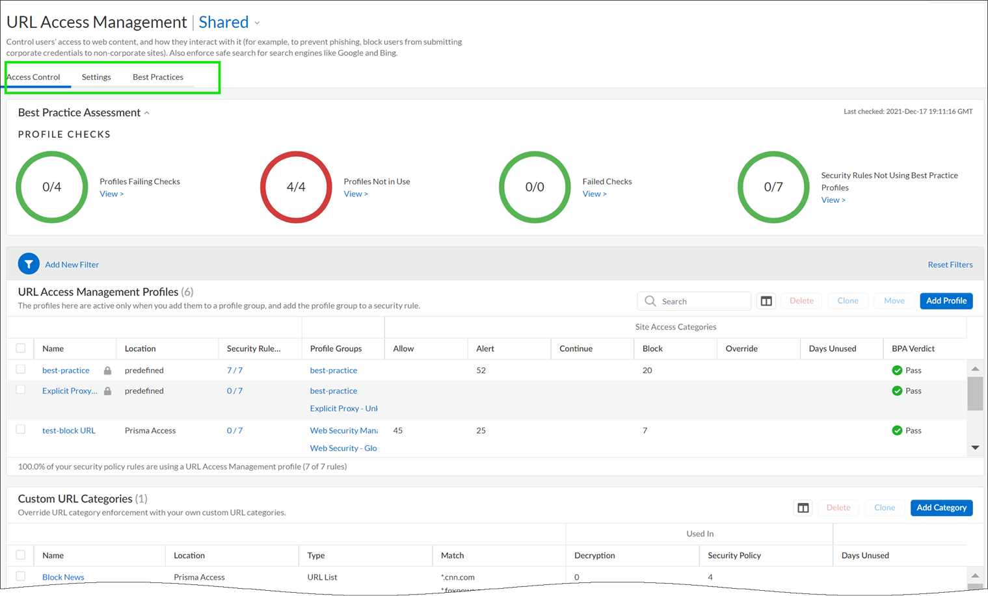
Task: Click the lock icon beside Explicit Proxy profile
Action: (108, 391)
